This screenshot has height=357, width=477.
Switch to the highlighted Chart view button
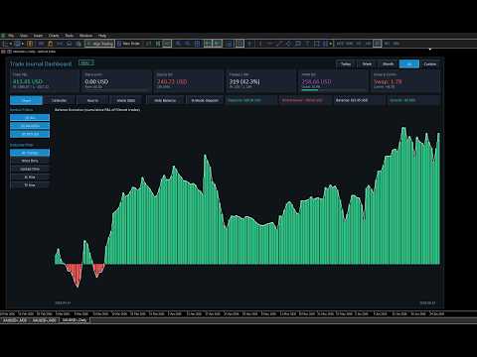[x=26, y=100]
